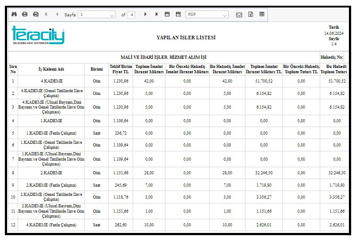Click the value 32.246,50 in Toplam İmalat İhrazat Miktarı TL
This screenshot has height=240, width=356.
pyautogui.click(x=264, y=173)
